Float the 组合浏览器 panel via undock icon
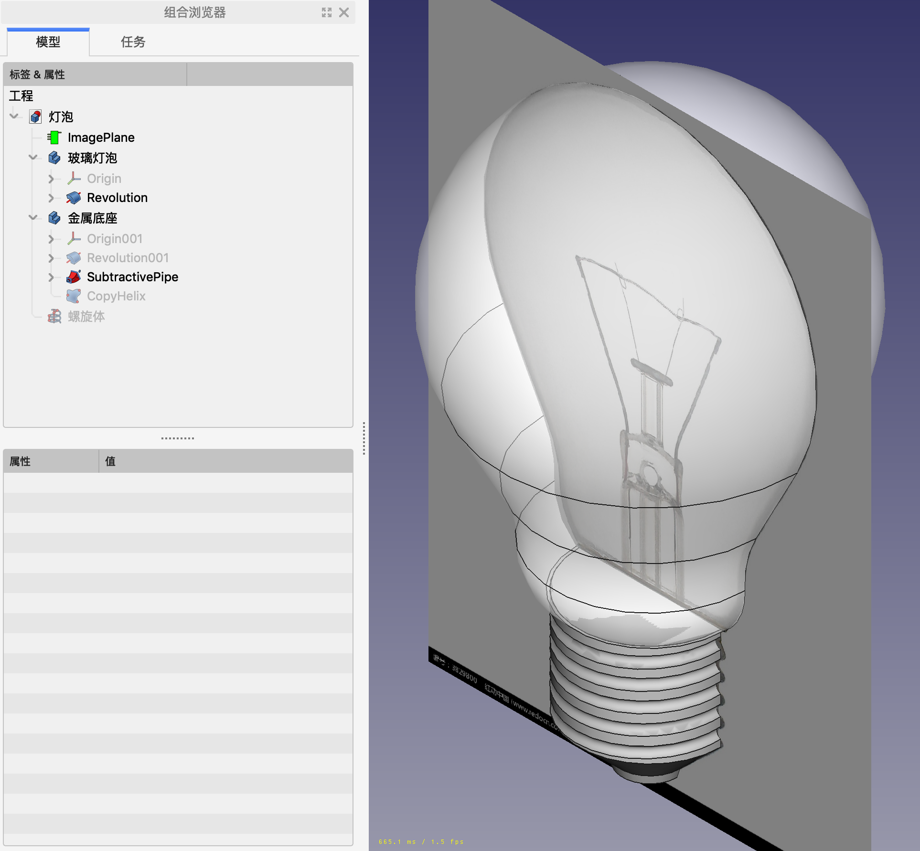 point(327,12)
